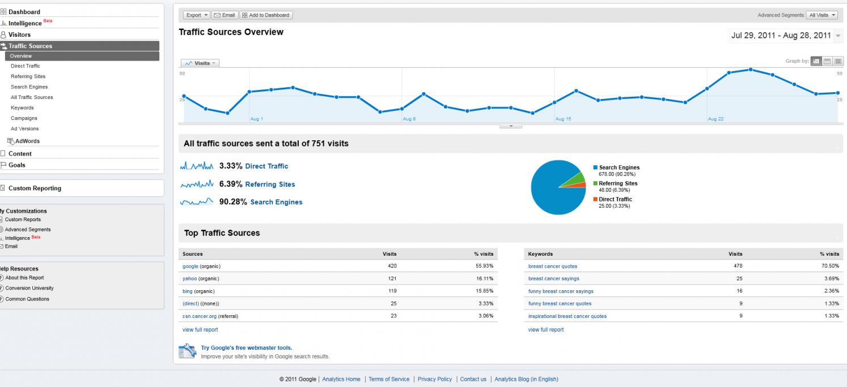Screen dimensions: 847x387
Task: Click the Aug 8 graph marker
Action: [x=402, y=109]
